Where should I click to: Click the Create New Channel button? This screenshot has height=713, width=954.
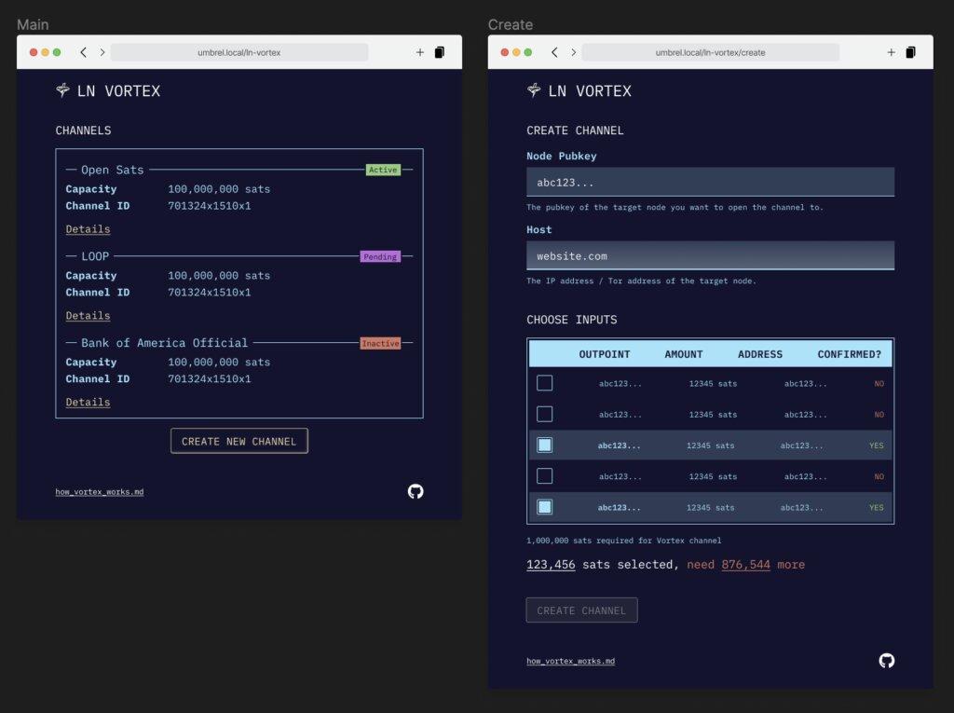[239, 441]
